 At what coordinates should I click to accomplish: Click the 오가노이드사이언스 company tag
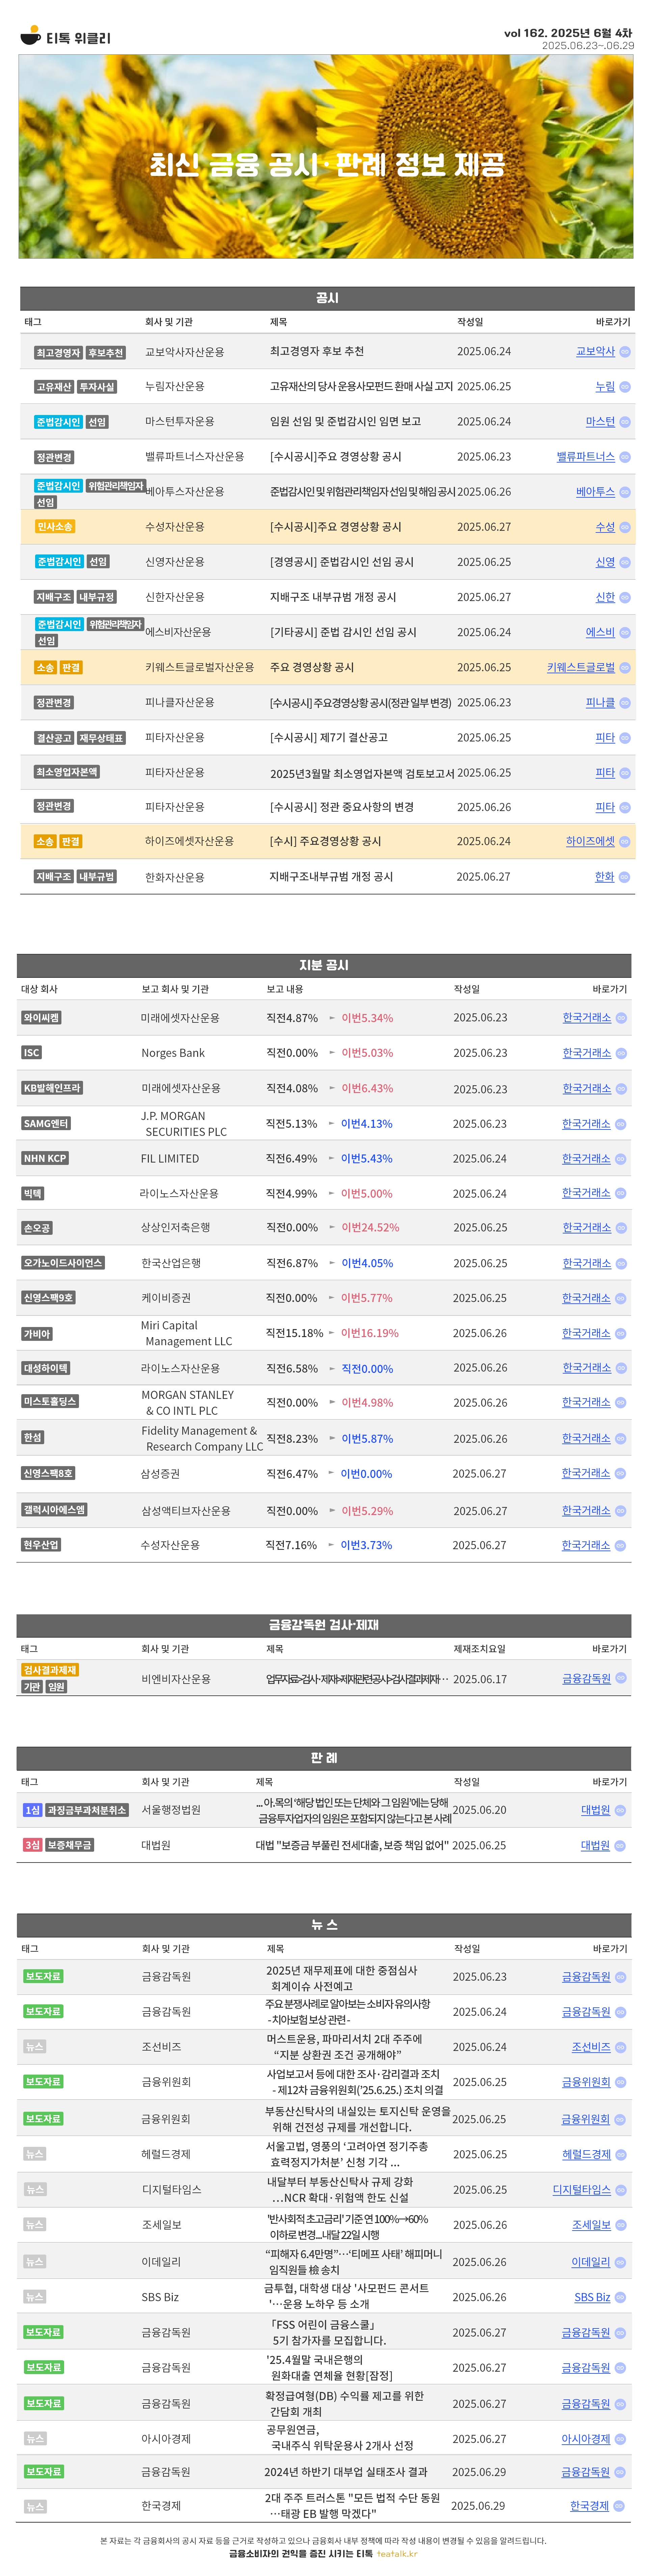tap(63, 1263)
